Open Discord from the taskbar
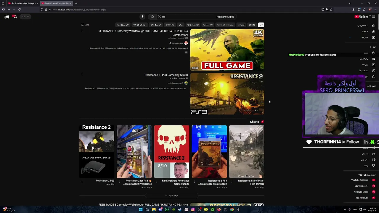 point(160,209)
